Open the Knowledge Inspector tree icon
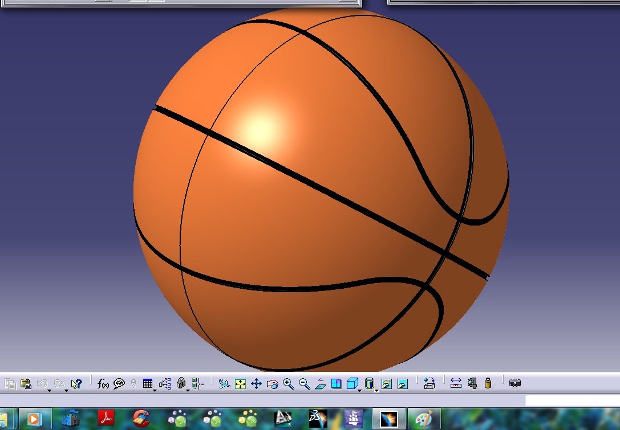Image resolution: width=620 pixels, height=430 pixels. pos(165,383)
